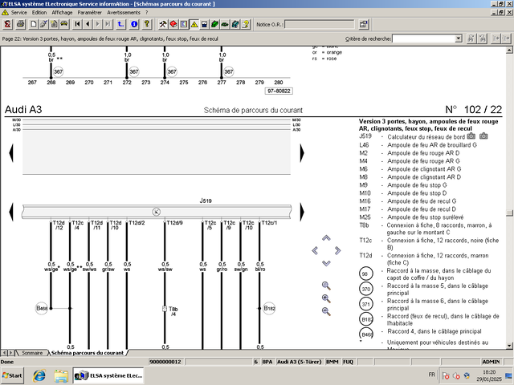Screen dimensions: 514x385
Task: Click the Notice O.R. input field
Action: [x=318, y=24]
